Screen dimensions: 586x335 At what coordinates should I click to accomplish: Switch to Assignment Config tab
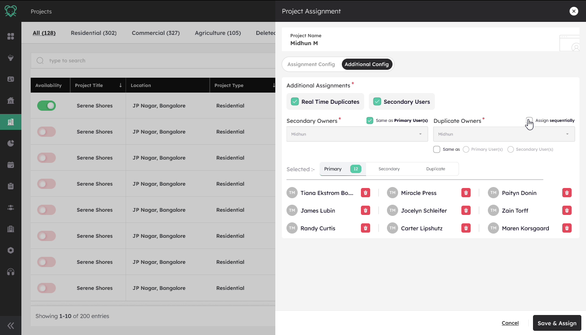pyautogui.click(x=311, y=64)
